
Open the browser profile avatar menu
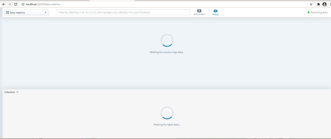324,4
